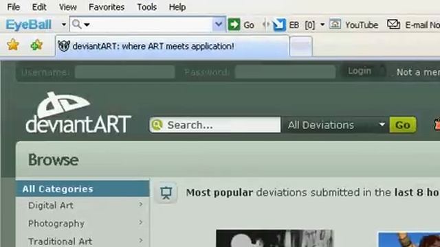Screen dimensions: 440x247
Task: Focus the Username input field
Action: coord(125,72)
